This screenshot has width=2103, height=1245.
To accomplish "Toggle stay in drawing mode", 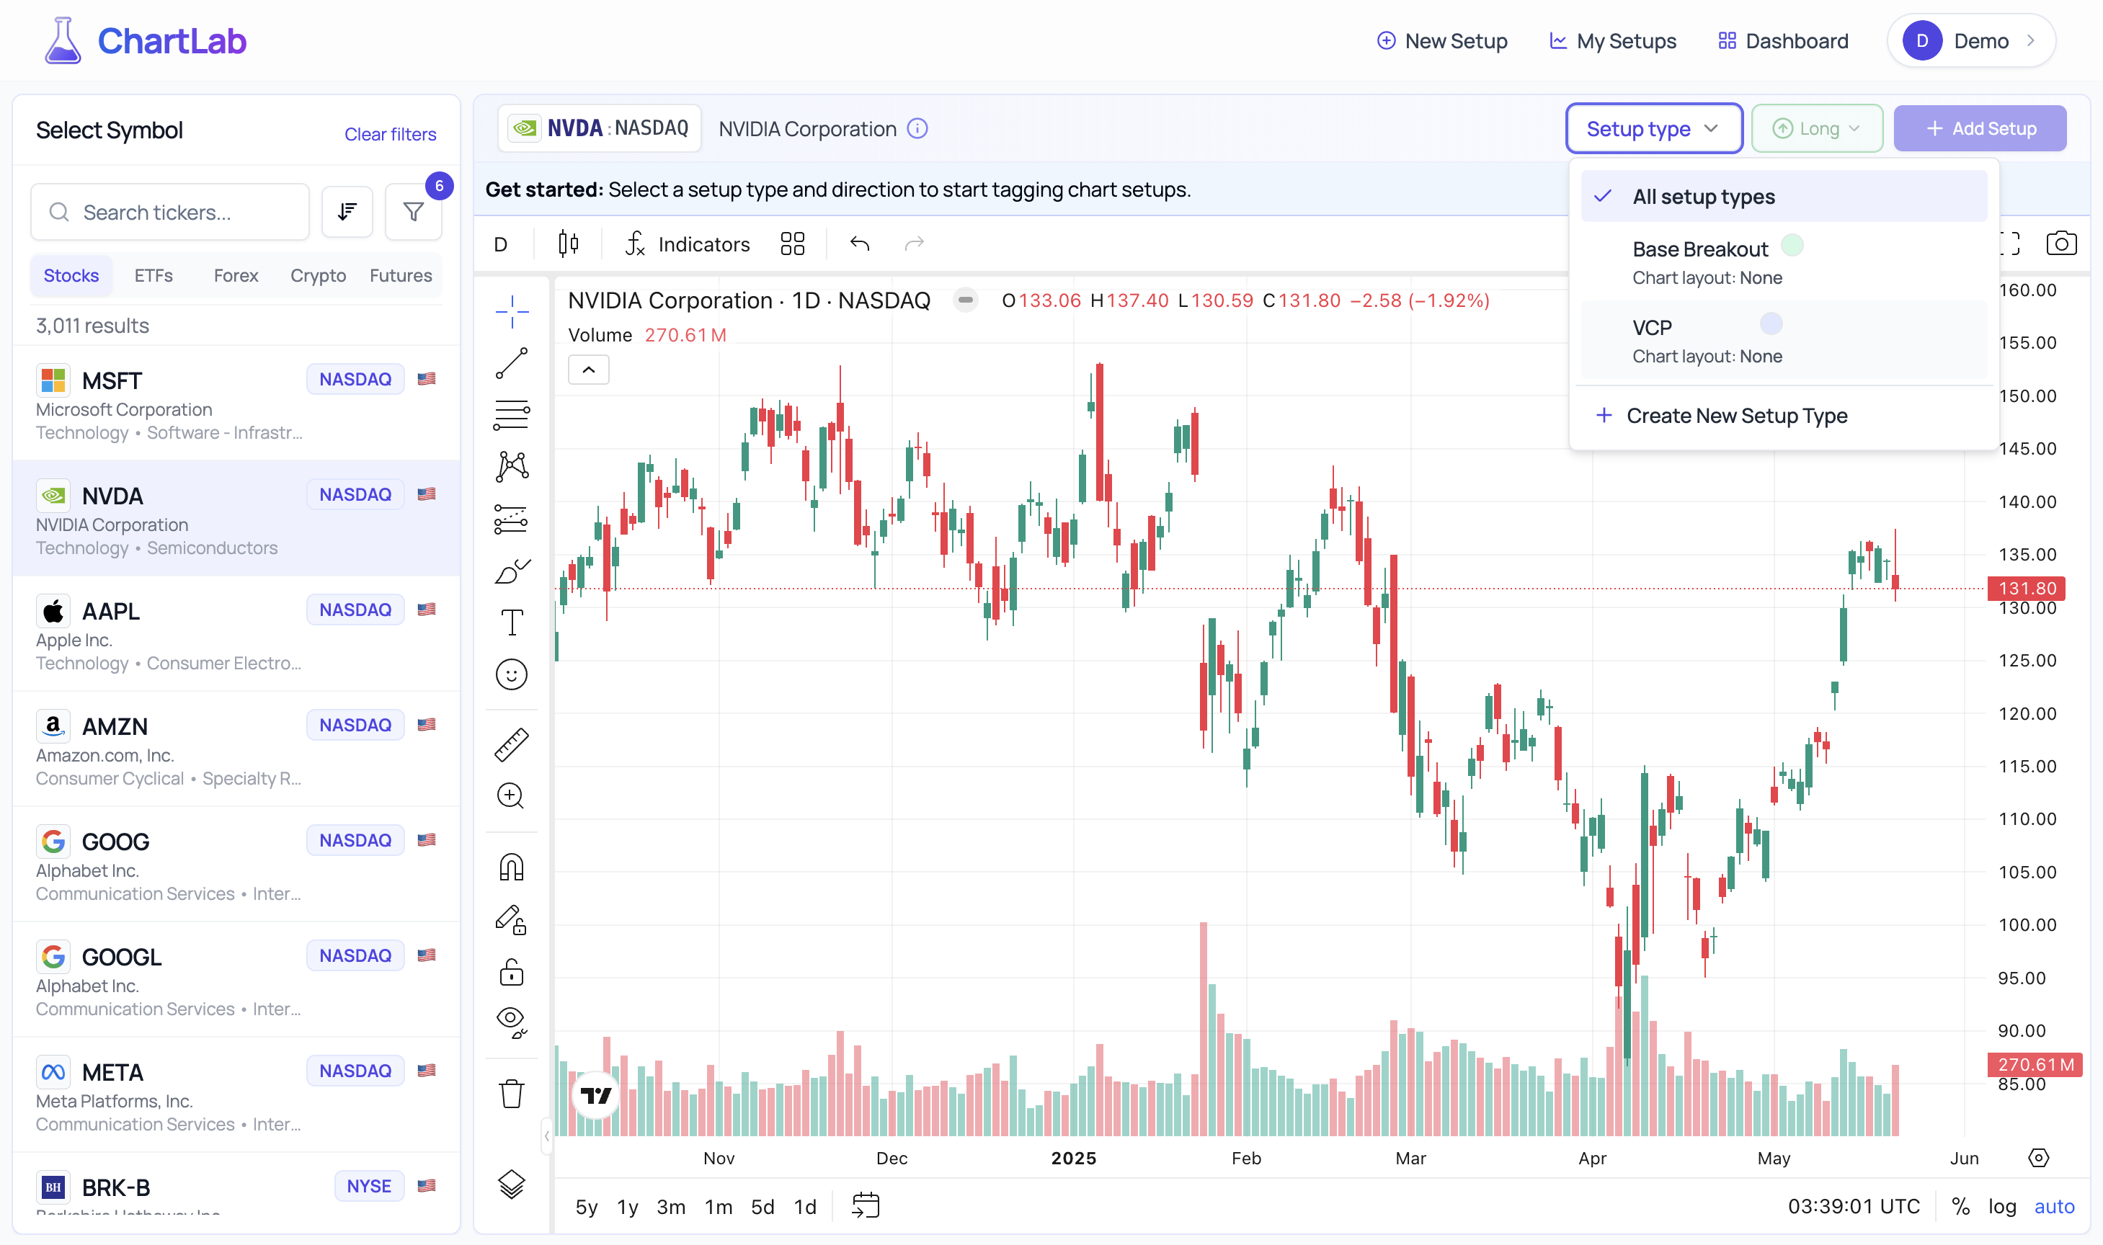I will coord(511,920).
